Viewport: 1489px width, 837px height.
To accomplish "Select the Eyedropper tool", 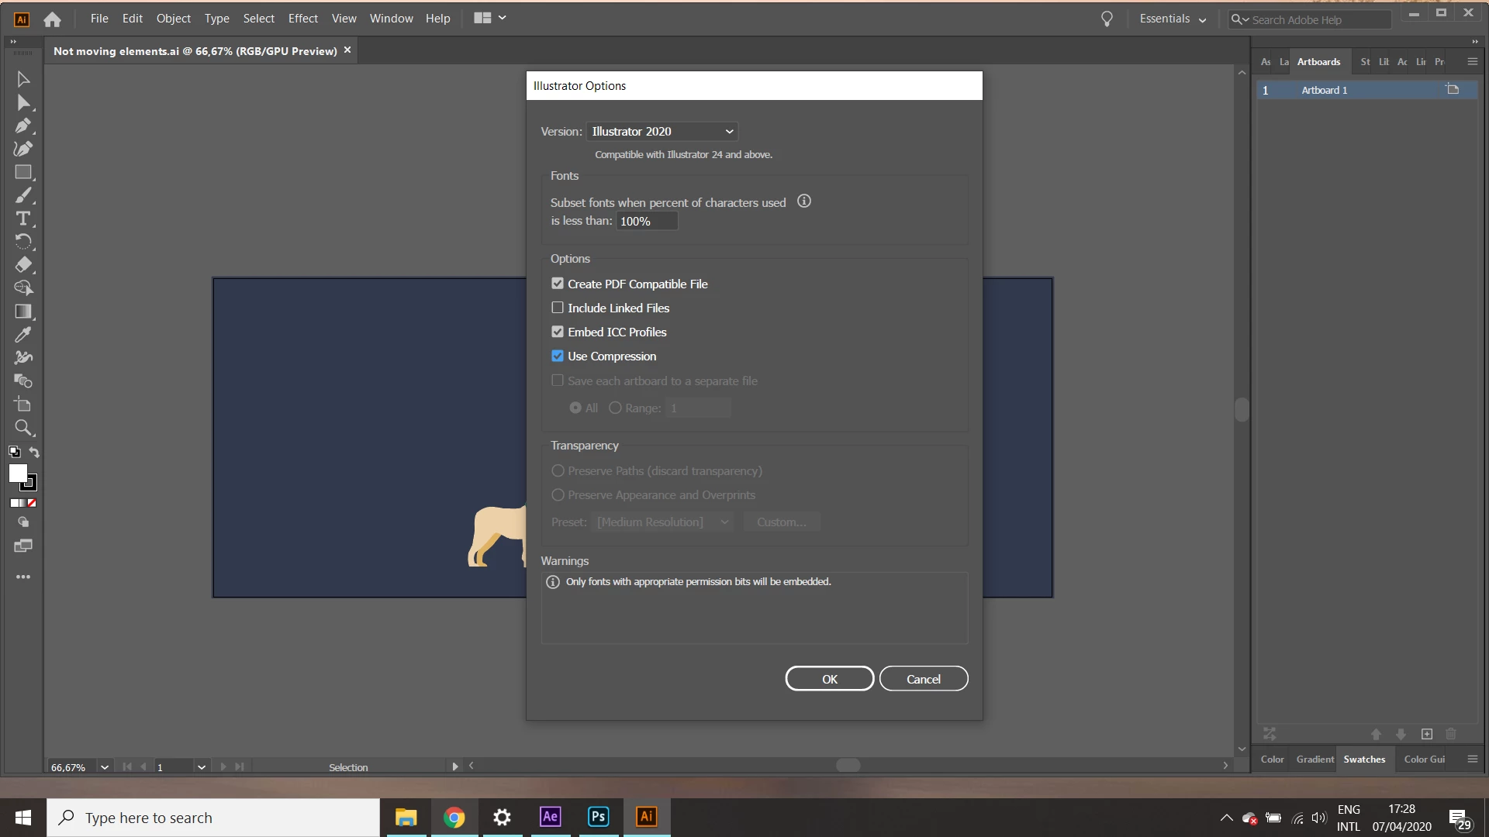I will click(x=23, y=335).
